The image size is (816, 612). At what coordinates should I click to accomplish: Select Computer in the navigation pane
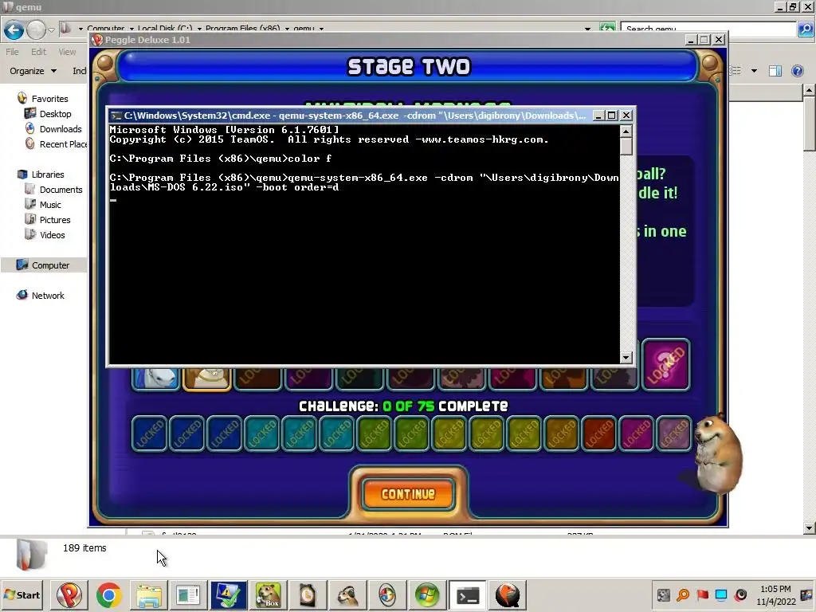pos(50,265)
